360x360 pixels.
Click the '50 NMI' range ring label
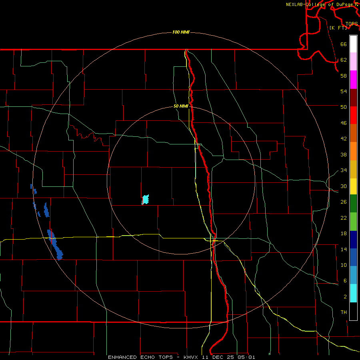tap(181, 106)
